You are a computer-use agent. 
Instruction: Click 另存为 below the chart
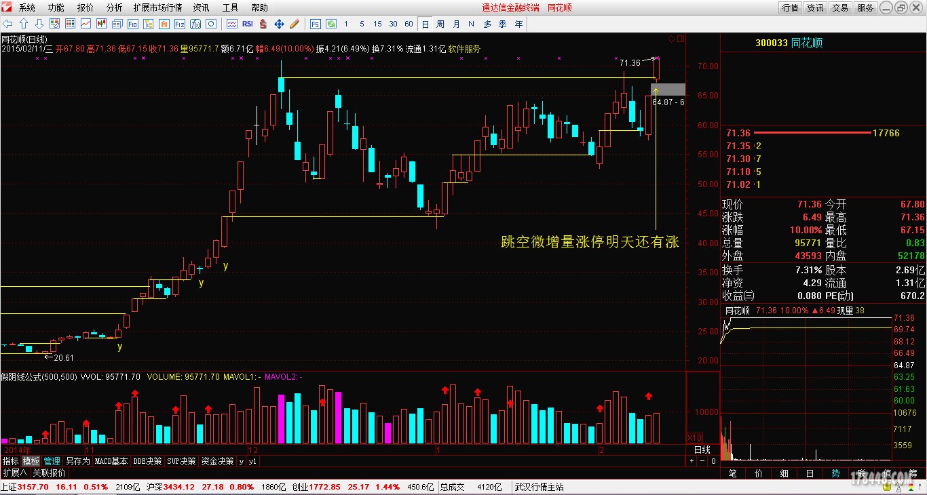[x=77, y=461]
